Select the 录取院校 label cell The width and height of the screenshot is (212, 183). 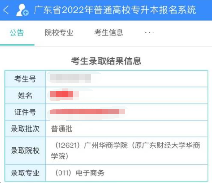point(25,151)
